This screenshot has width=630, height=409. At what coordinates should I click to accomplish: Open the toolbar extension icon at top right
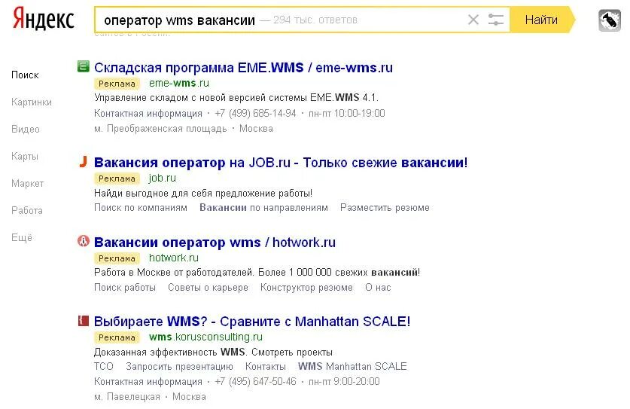pos(610,20)
